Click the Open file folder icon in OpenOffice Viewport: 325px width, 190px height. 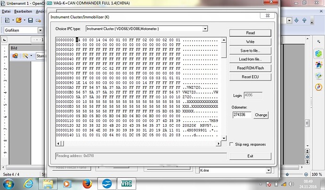click(19, 20)
